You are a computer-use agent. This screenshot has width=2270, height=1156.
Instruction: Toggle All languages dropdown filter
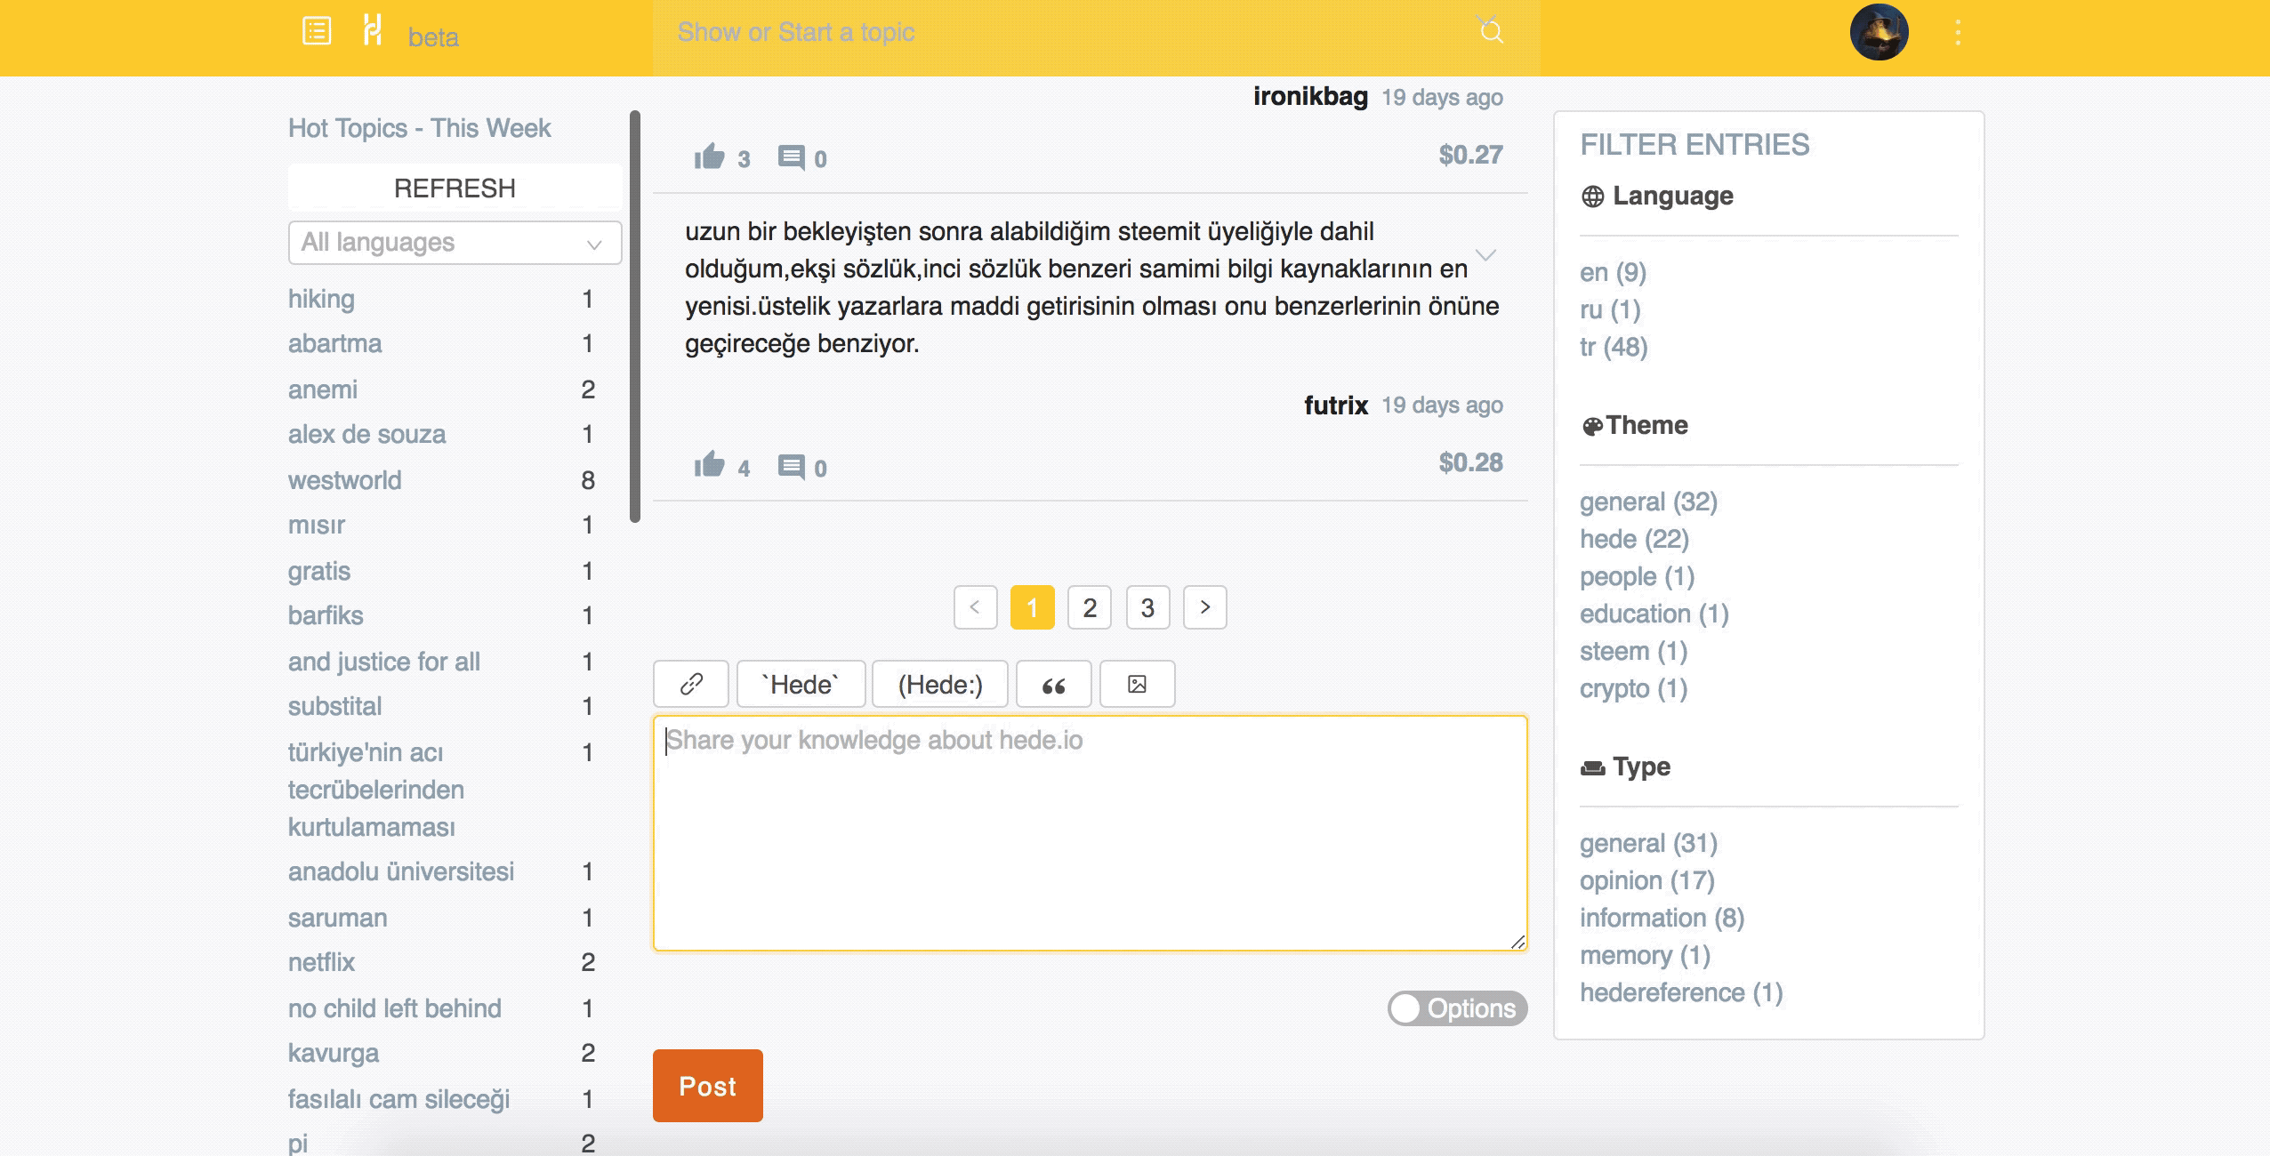coord(449,242)
